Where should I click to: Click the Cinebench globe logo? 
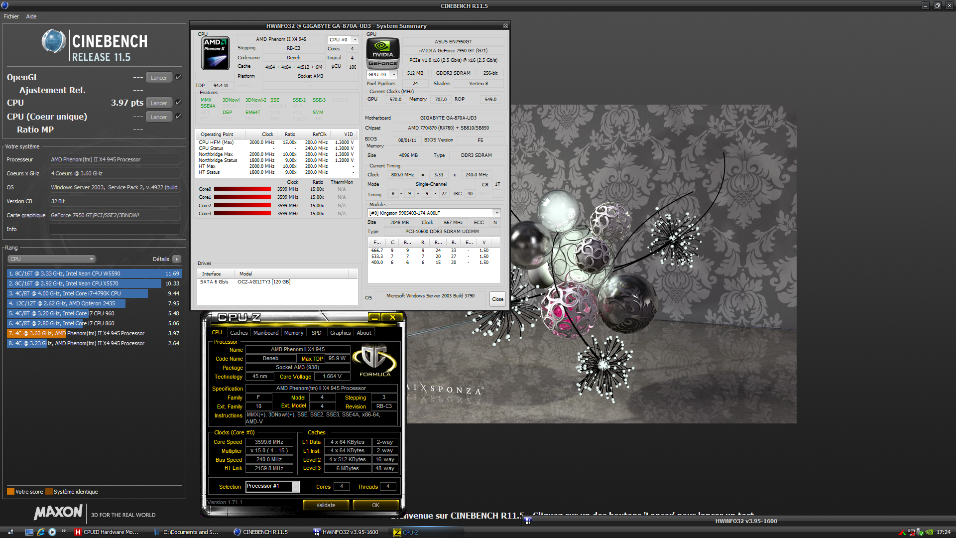(x=54, y=41)
